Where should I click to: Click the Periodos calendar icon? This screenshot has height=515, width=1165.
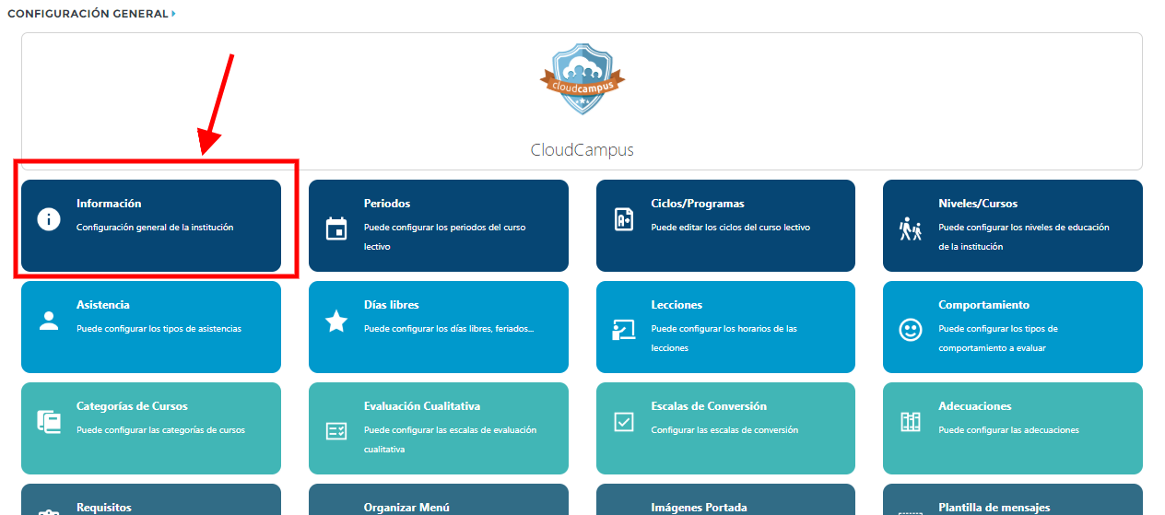click(336, 228)
